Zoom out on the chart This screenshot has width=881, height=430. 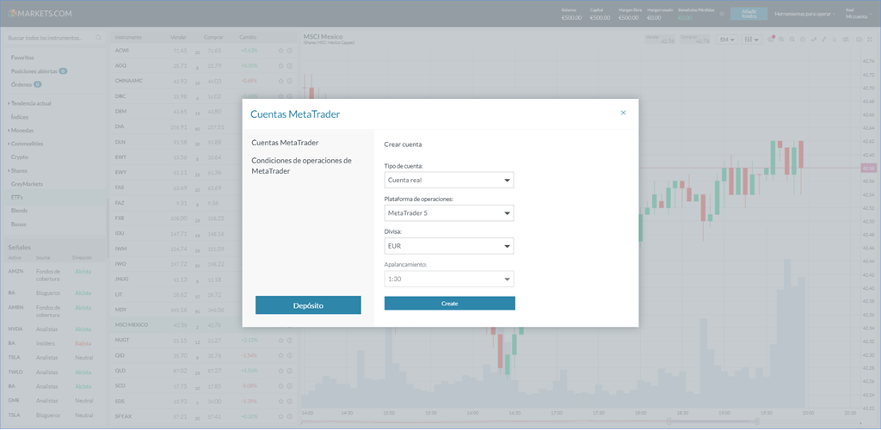pyautogui.click(x=792, y=40)
